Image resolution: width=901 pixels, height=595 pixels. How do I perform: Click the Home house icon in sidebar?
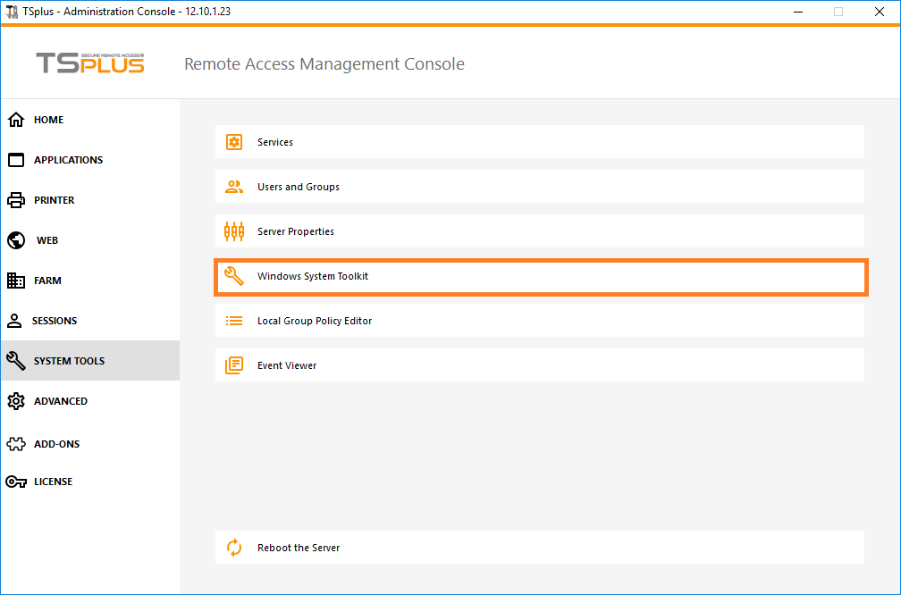16,120
